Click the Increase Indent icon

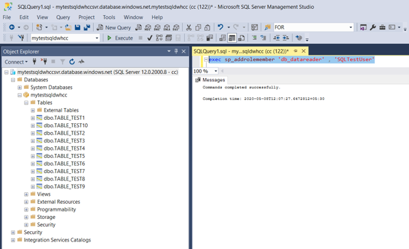(286, 38)
